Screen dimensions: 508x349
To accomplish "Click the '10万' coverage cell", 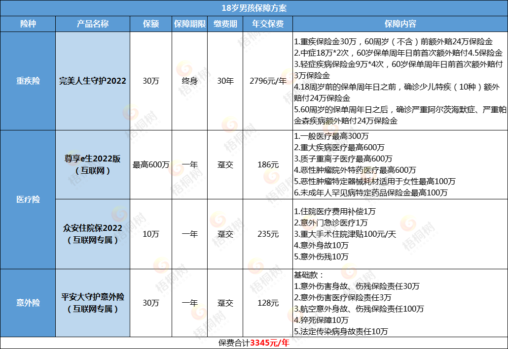I will pyautogui.click(x=151, y=234).
